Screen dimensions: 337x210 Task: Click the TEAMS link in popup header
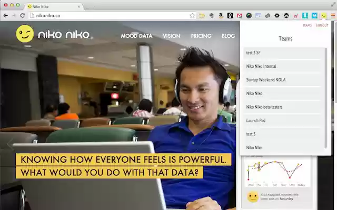307,25
